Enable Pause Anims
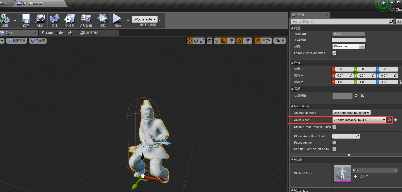Image resolution: width=402 pixels, height=192 pixels. click(334, 143)
